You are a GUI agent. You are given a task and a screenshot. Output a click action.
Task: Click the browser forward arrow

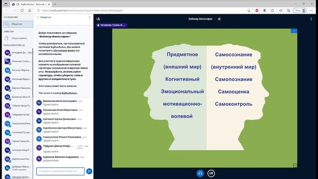tap(14, 10)
